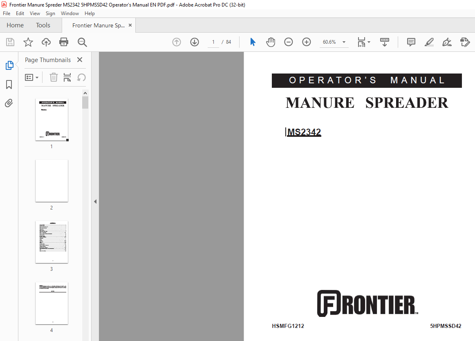
Task: Click the HSMFG1212 footer text
Action: tap(288, 326)
